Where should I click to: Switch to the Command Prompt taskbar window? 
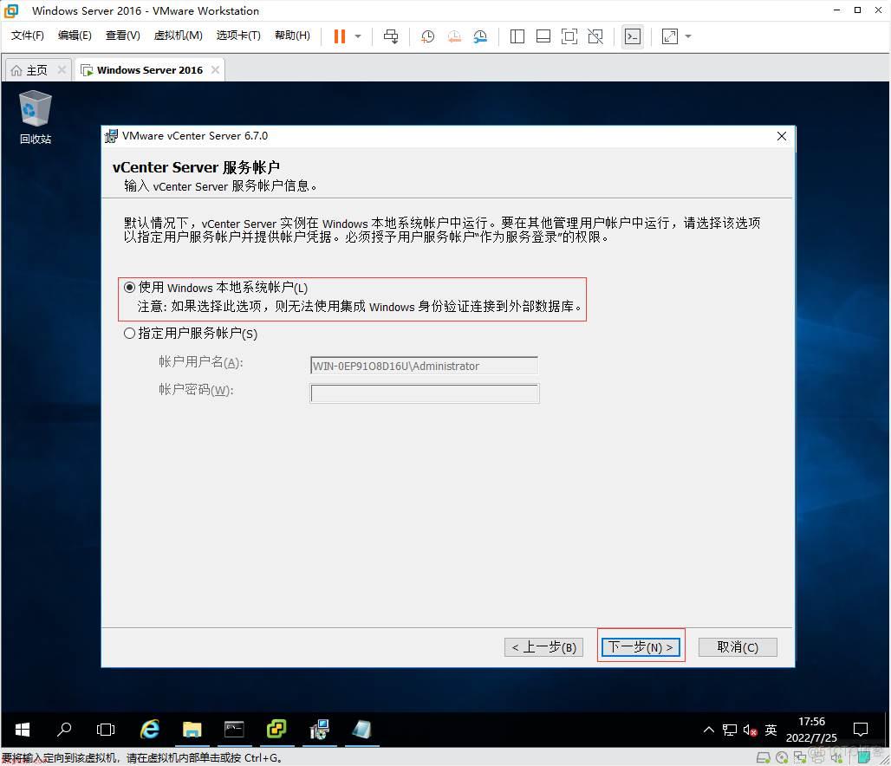(234, 729)
